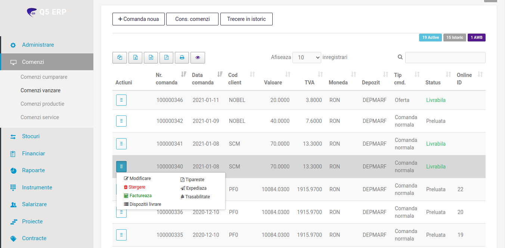
Task: Choose Stergere in the actions popup
Action: 134,187
